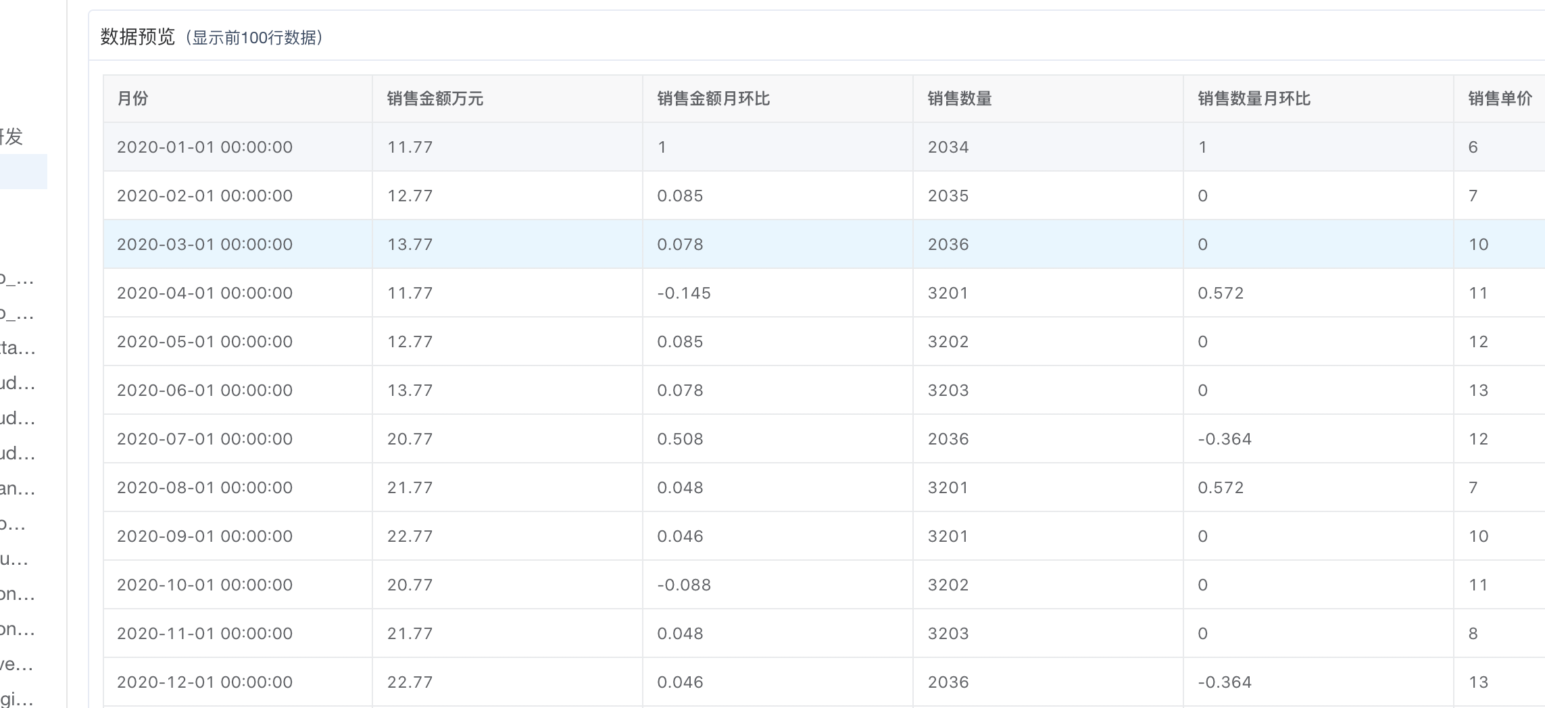Click the 销售金额万元 column header
Viewport: 1545px width, 708px height.
[x=433, y=97]
